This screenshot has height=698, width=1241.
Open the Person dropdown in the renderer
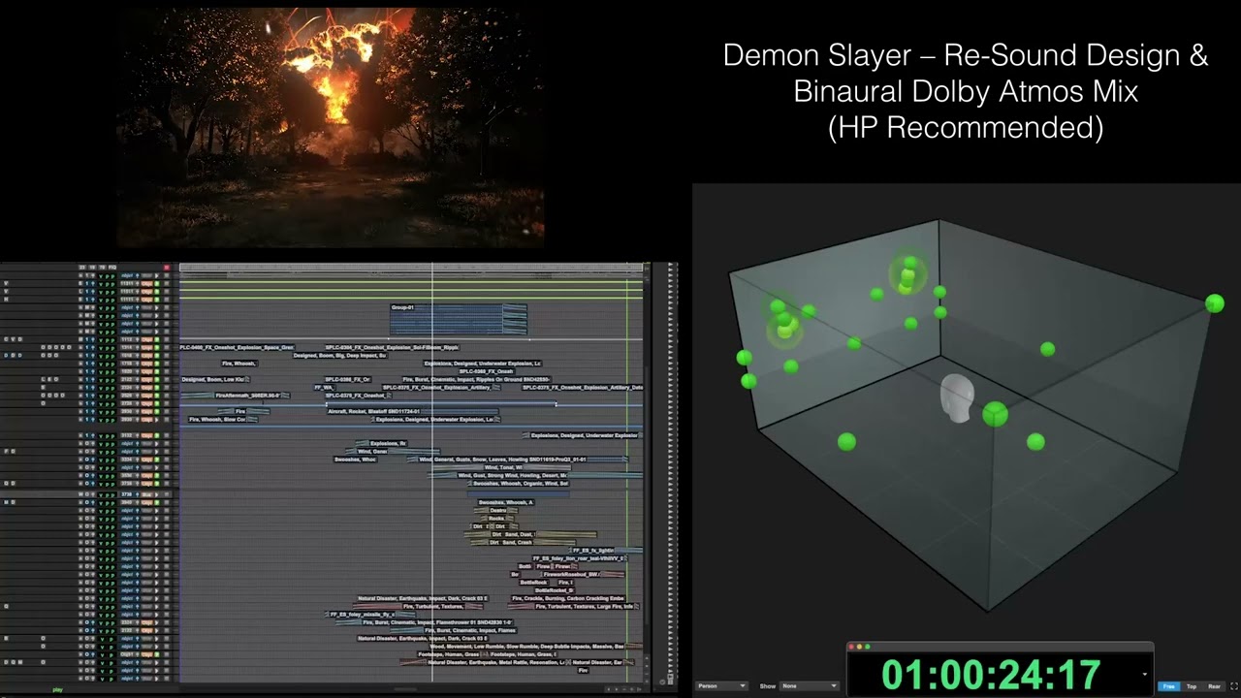(722, 685)
